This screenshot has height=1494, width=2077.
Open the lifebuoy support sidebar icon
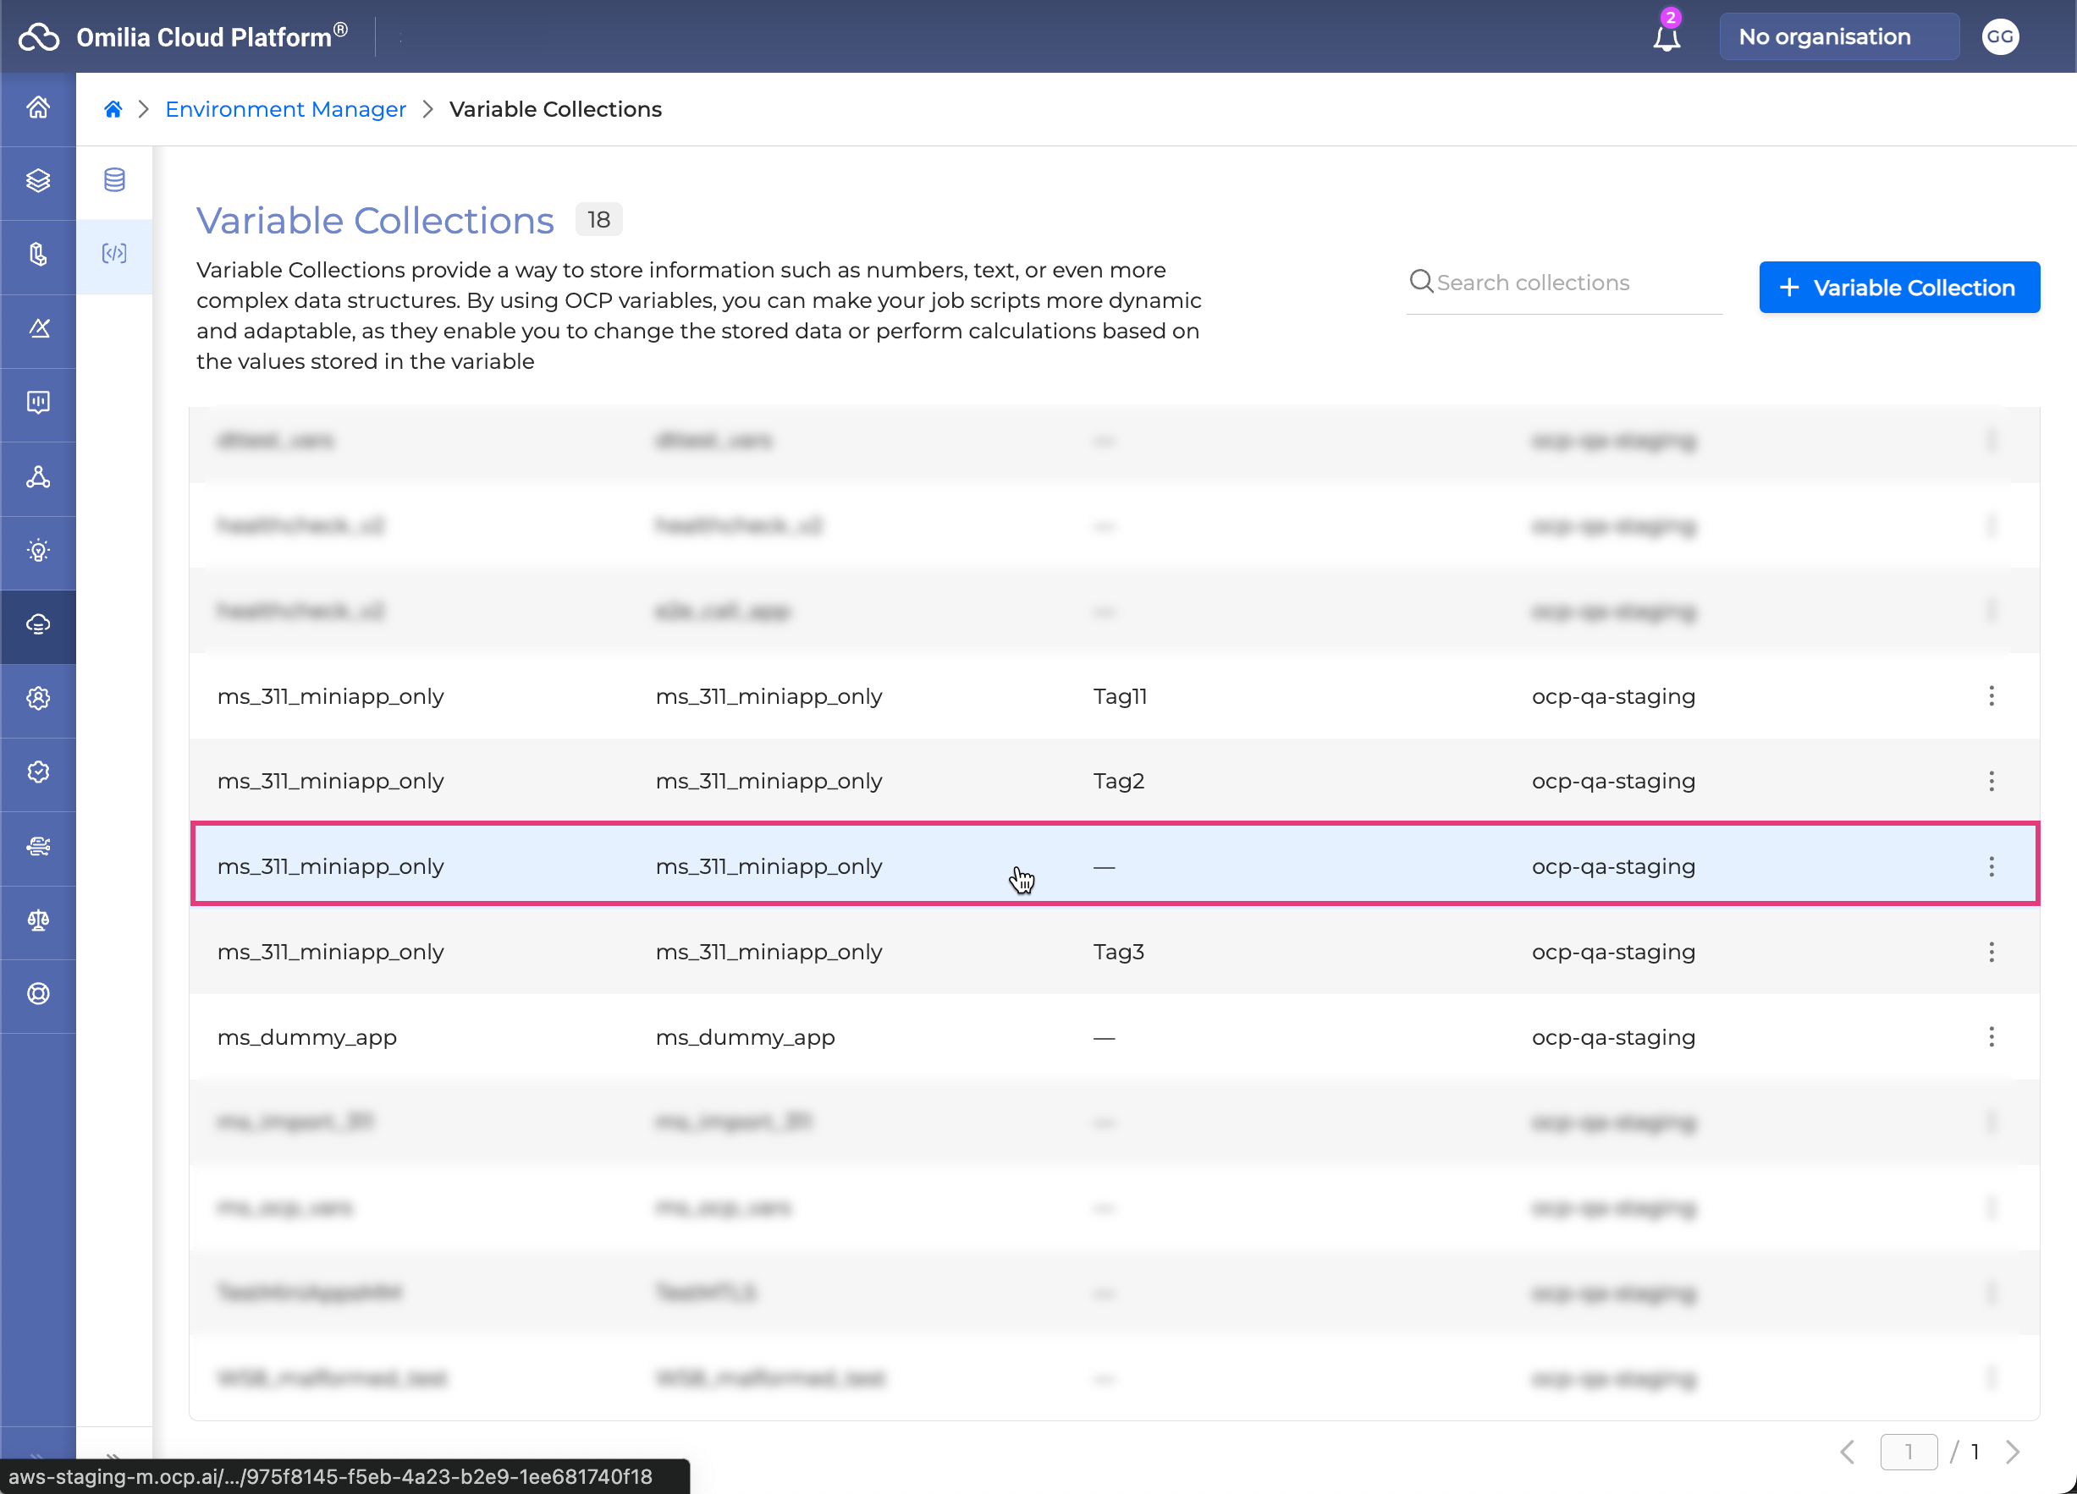[x=37, y=994]
